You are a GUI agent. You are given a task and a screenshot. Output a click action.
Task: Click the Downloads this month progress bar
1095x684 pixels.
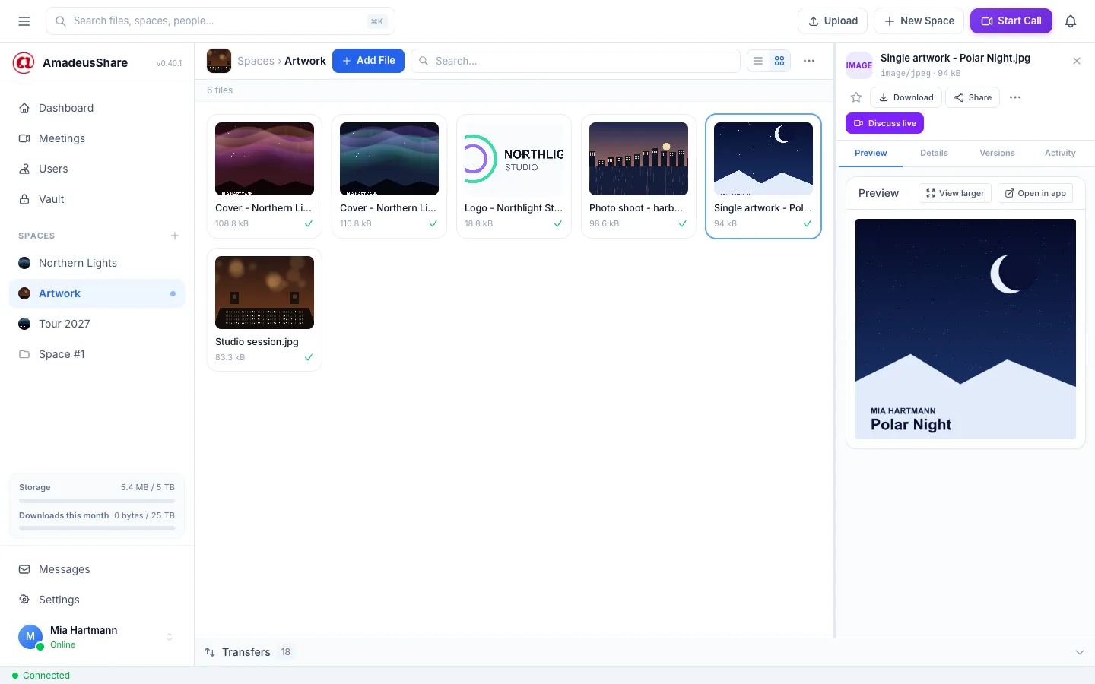tap(97, 528)
